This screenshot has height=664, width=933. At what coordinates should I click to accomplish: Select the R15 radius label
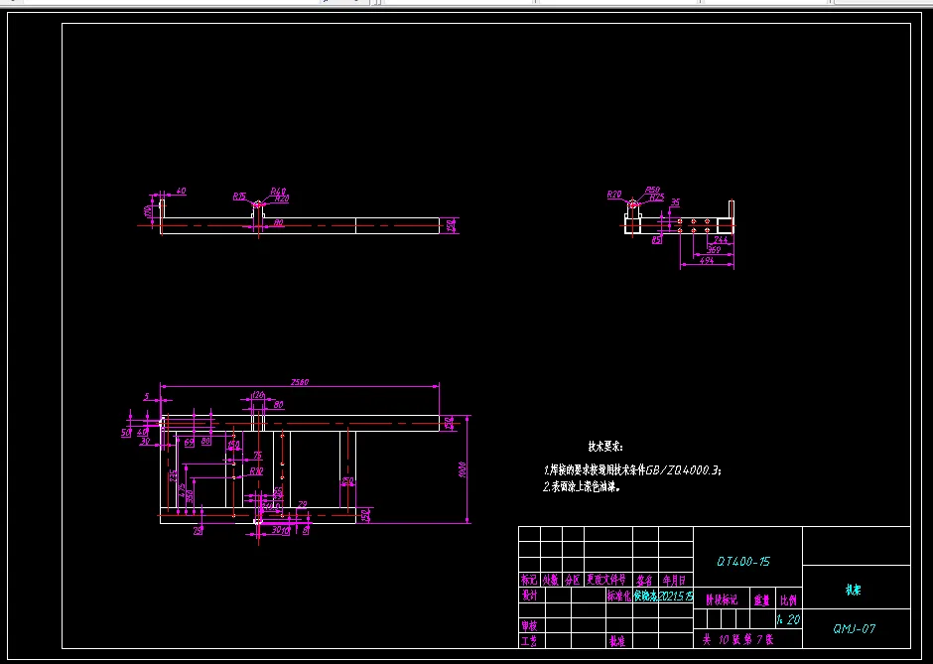click(x=240, y=196)
